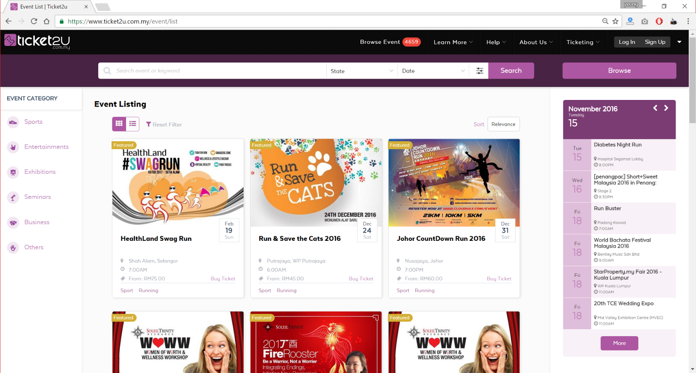Select the Exhibitions category icon
Image resolution: width=696 pixels, height=373 pixels.
click(13, 173)
